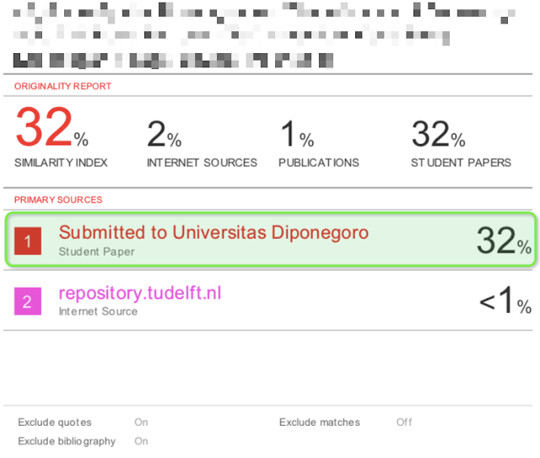Open repository.tudelft.nl source link

tap(140, 293)
